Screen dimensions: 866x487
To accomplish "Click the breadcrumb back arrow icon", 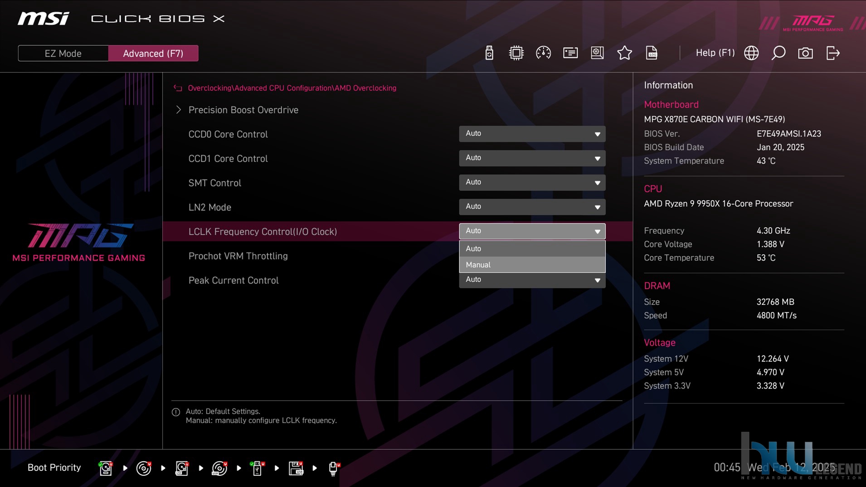I will [x=178, y=88].
